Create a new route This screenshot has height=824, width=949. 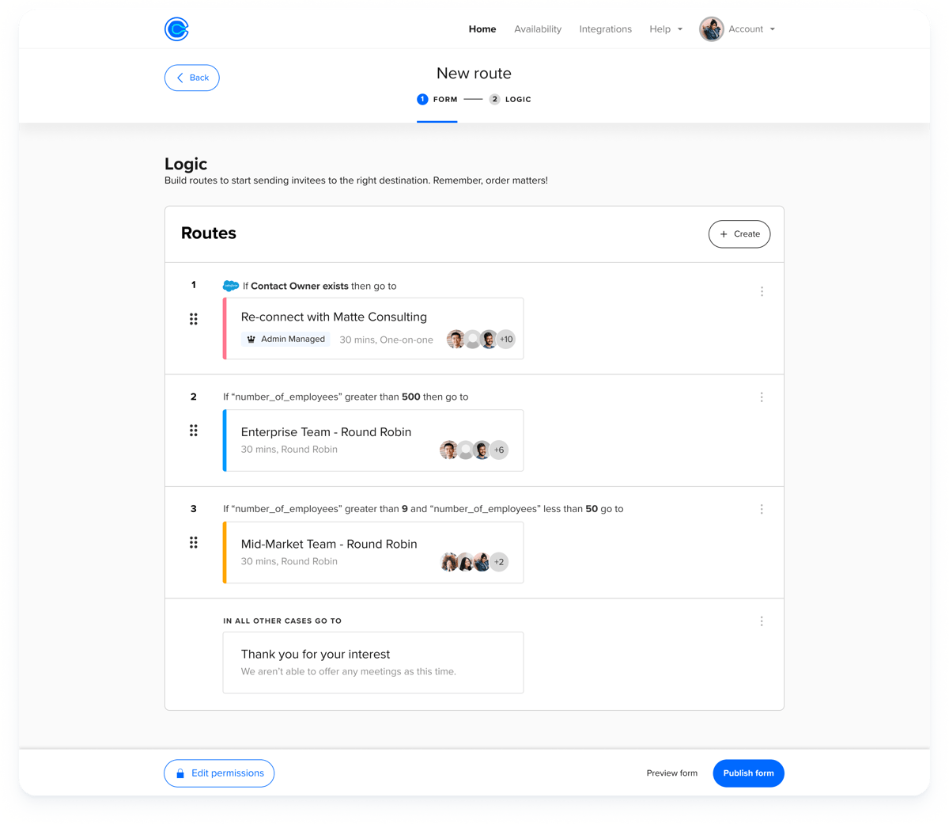pyautogui.click(x=739, y=234)
